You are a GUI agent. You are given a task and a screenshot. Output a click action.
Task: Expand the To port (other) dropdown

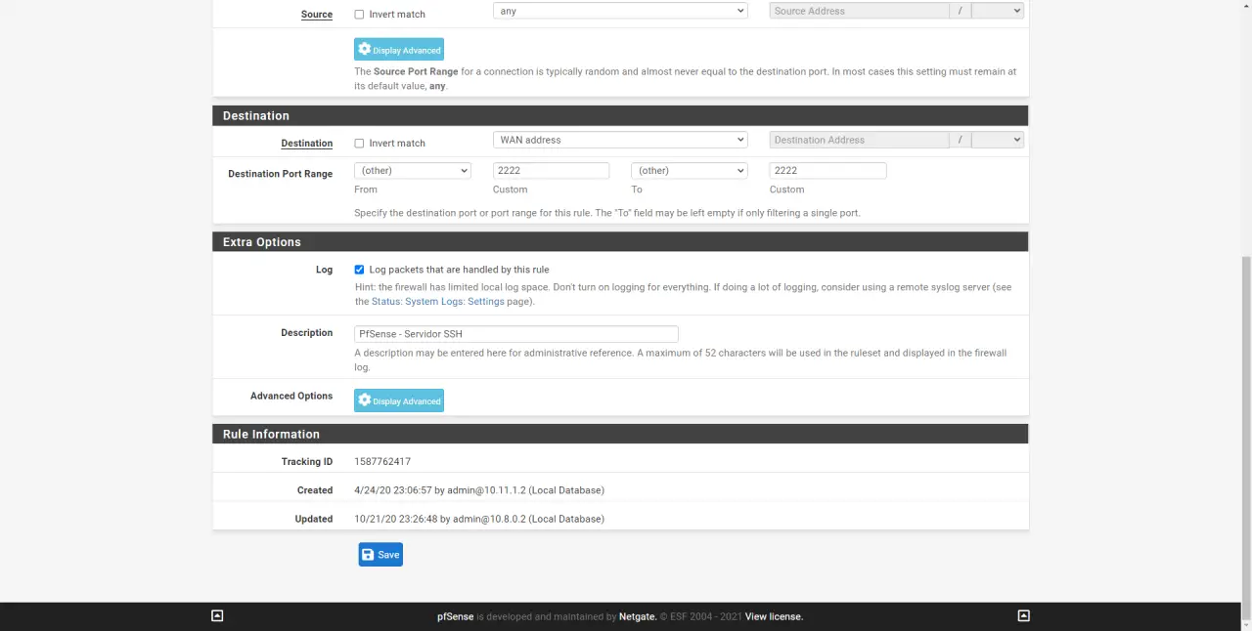(x=689, y=171)
